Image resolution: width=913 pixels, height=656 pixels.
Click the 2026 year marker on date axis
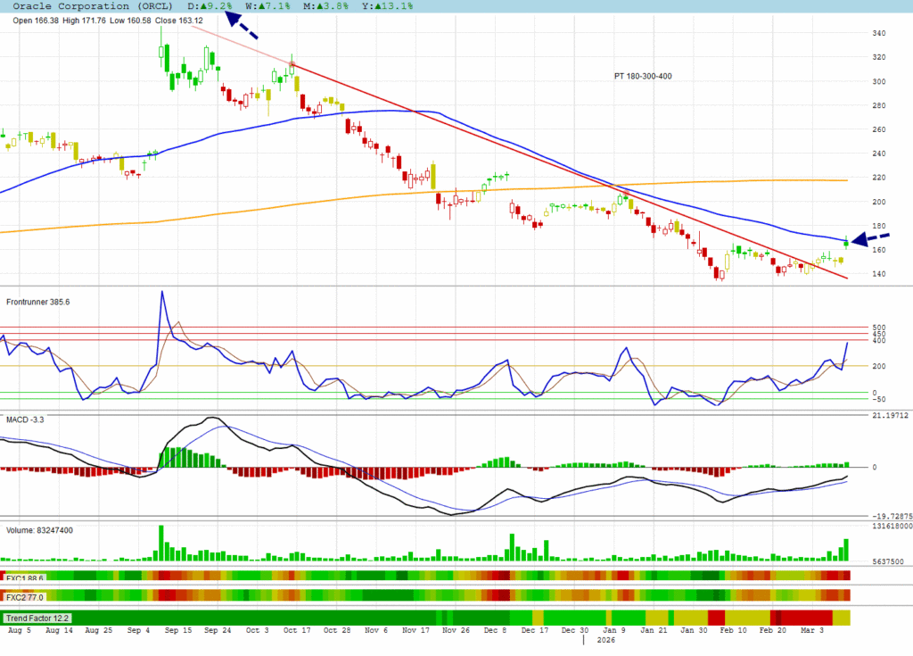606,640
